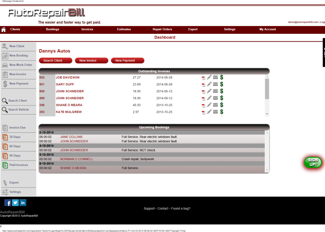Click the green SIGN UP! badge
325x232 pixels.
coord(312,163)
